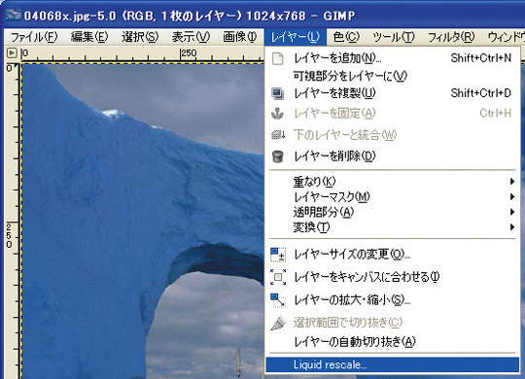This screenshot has width=525, height=379.
Task: Select the highlighted Liquid rescale... entry
Action: click(x=393, y=364)
